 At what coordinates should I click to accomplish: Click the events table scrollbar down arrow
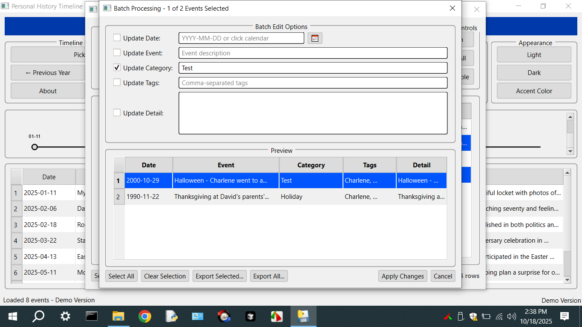tap(567, 280)
